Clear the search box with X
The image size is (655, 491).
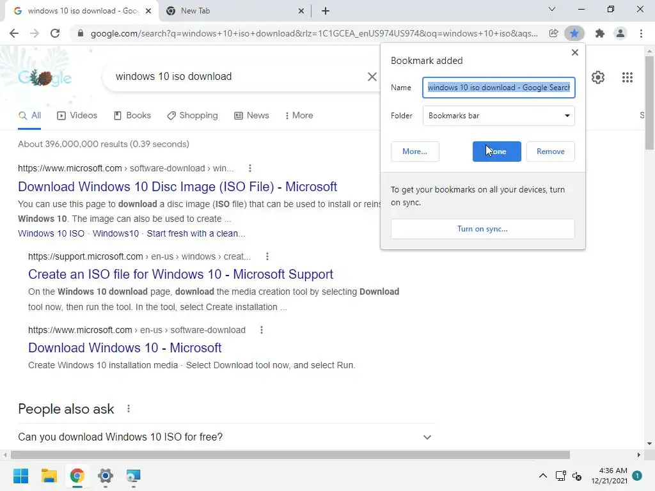click(372, 77)
